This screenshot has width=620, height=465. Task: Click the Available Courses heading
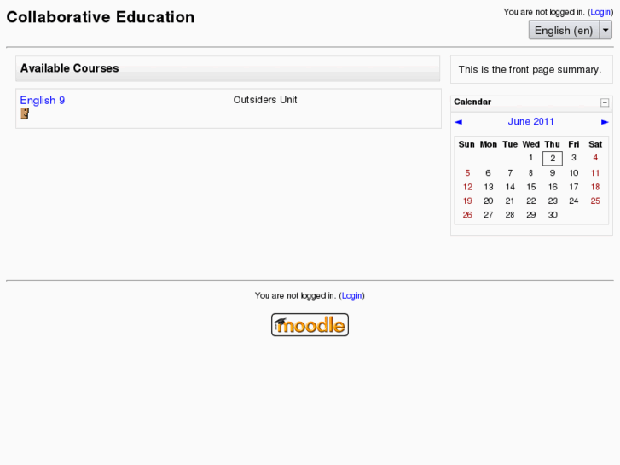coord(70,68)
